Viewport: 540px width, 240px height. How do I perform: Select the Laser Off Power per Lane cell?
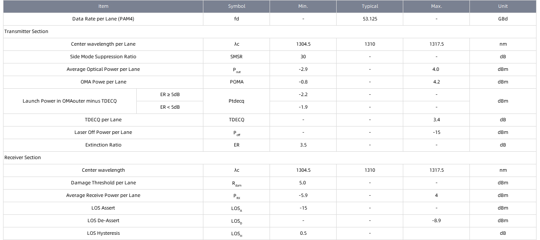point(103,133)
